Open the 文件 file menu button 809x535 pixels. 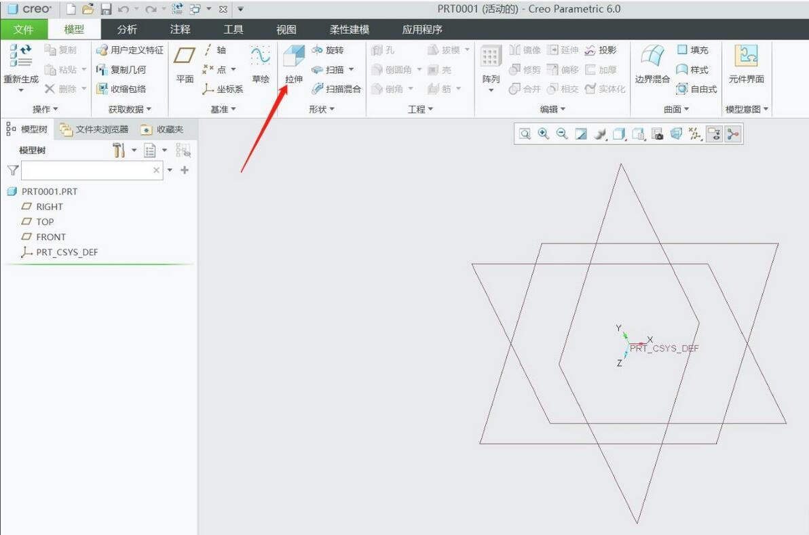[24, 29]
